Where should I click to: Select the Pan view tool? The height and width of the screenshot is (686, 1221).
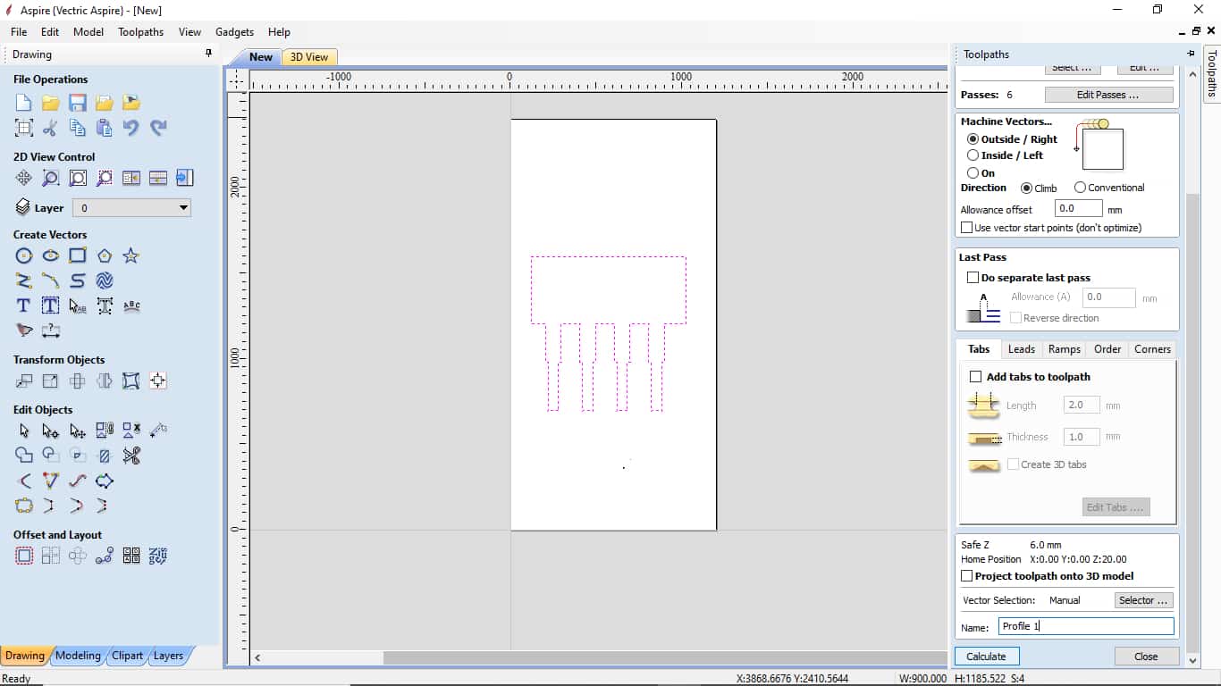[24, 178]
